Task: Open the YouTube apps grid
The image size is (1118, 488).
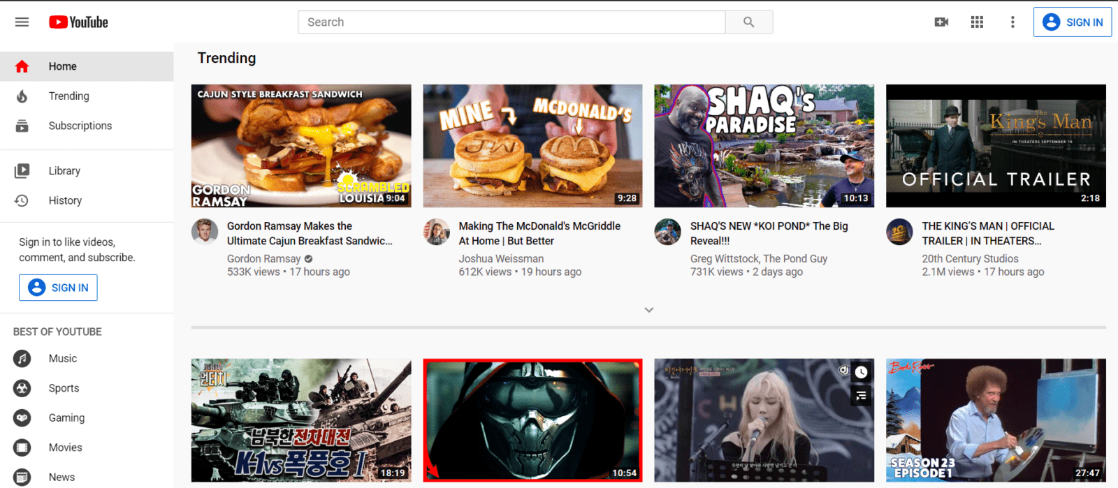Action: point(977,22)
